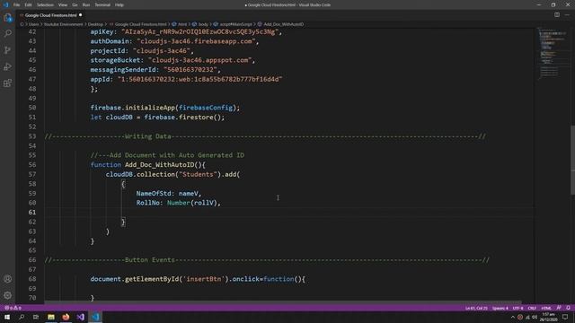This screenshot has width=575, height=323.
Task: Expand the Users breadcrumb
Action: tap(33, 24)
